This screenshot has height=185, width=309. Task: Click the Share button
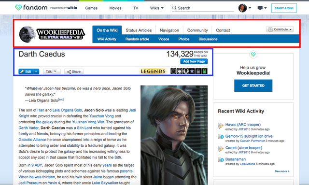tap(74, 71)
